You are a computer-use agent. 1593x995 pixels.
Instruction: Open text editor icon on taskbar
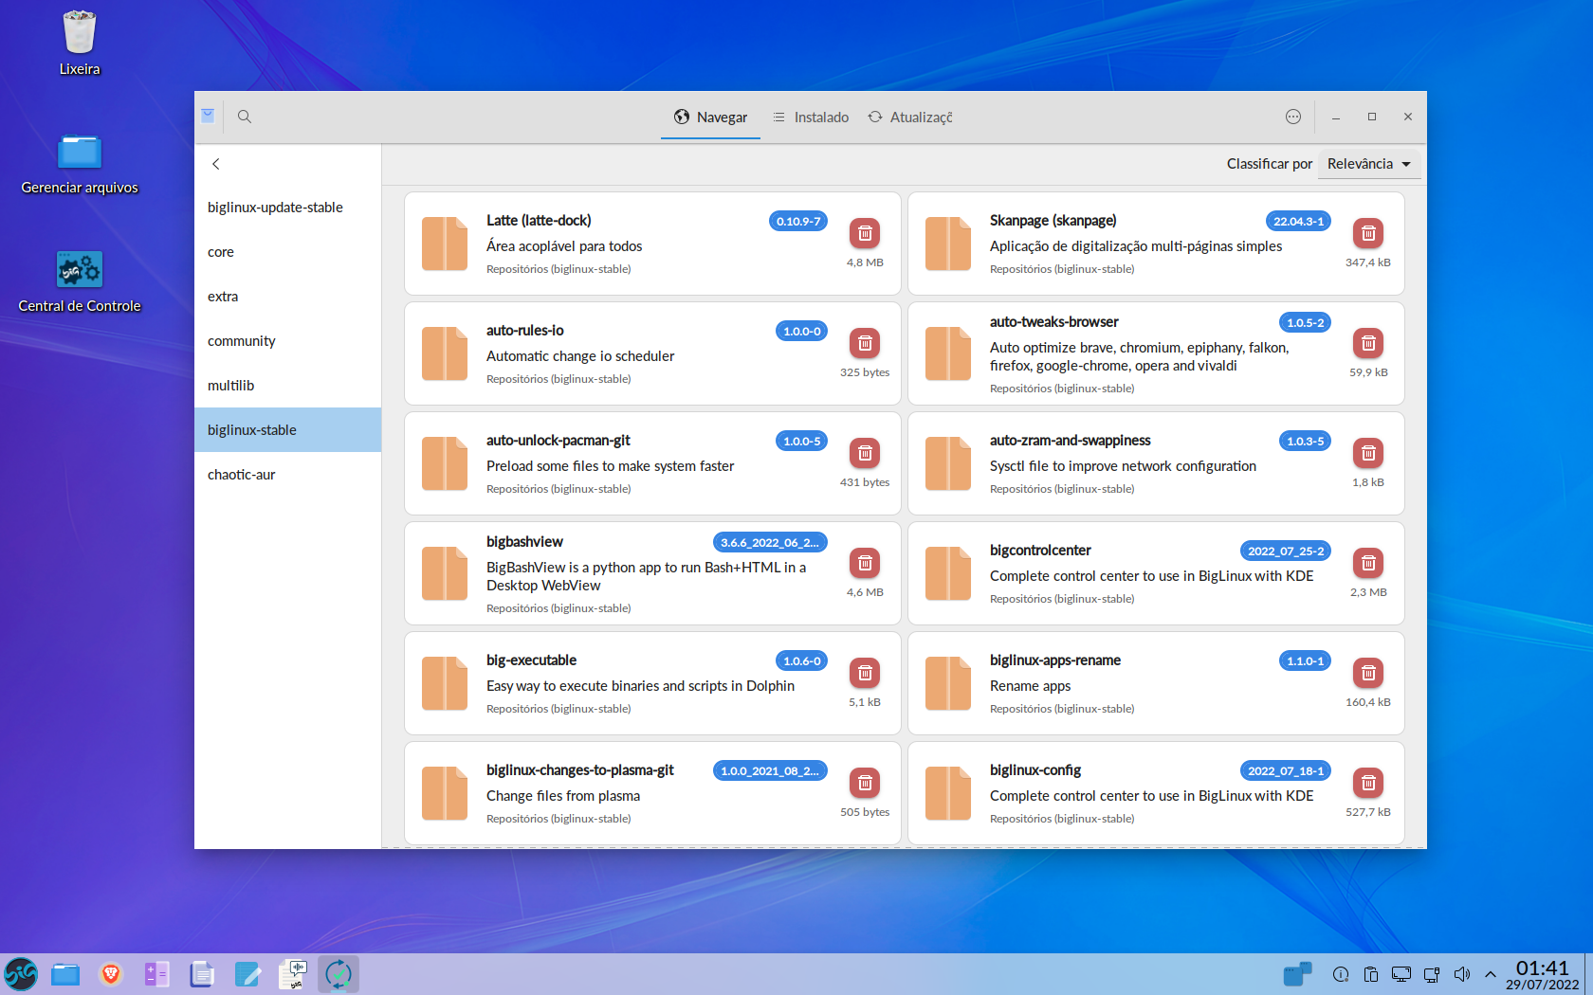[247, 974]
